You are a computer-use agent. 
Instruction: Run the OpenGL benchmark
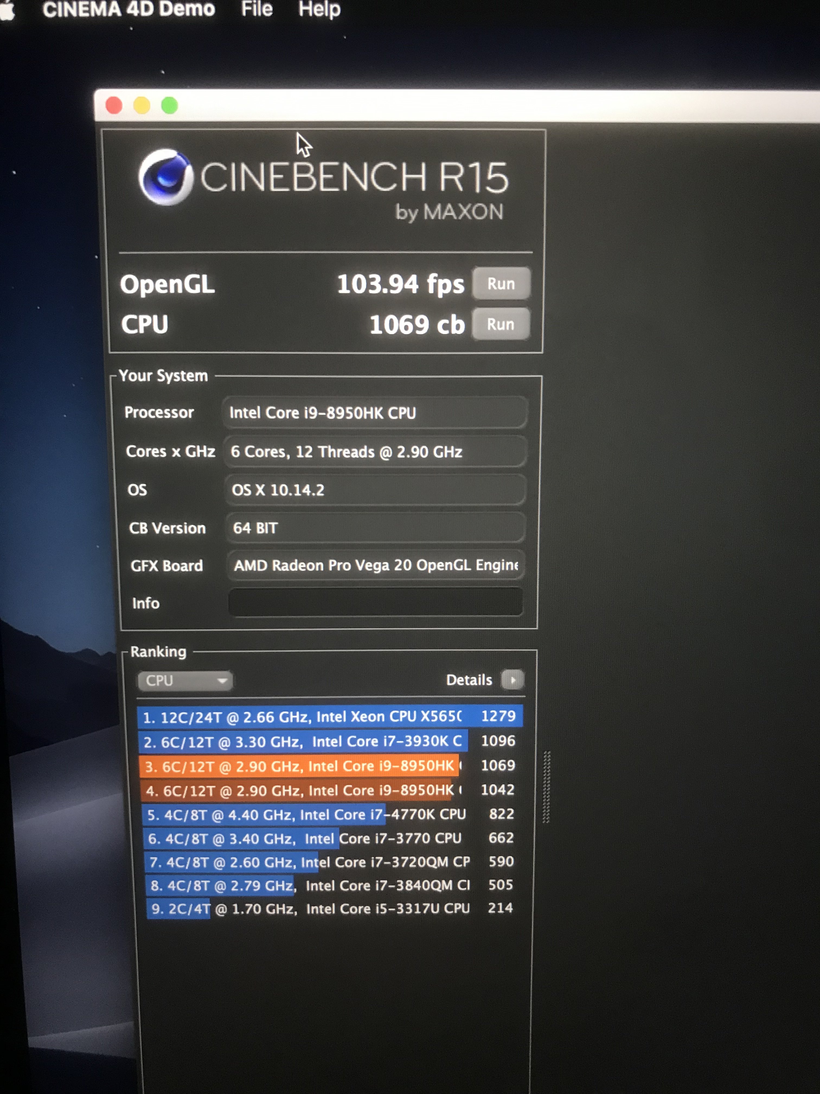pyautogui.click(x=501, y=283)
